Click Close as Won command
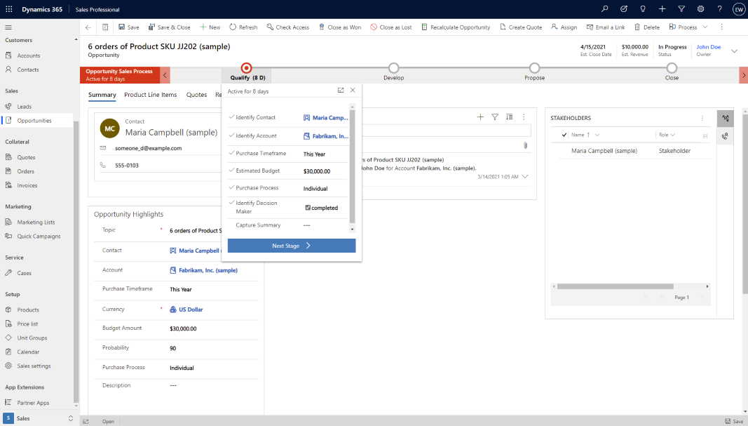 click(x=340, y=27)
